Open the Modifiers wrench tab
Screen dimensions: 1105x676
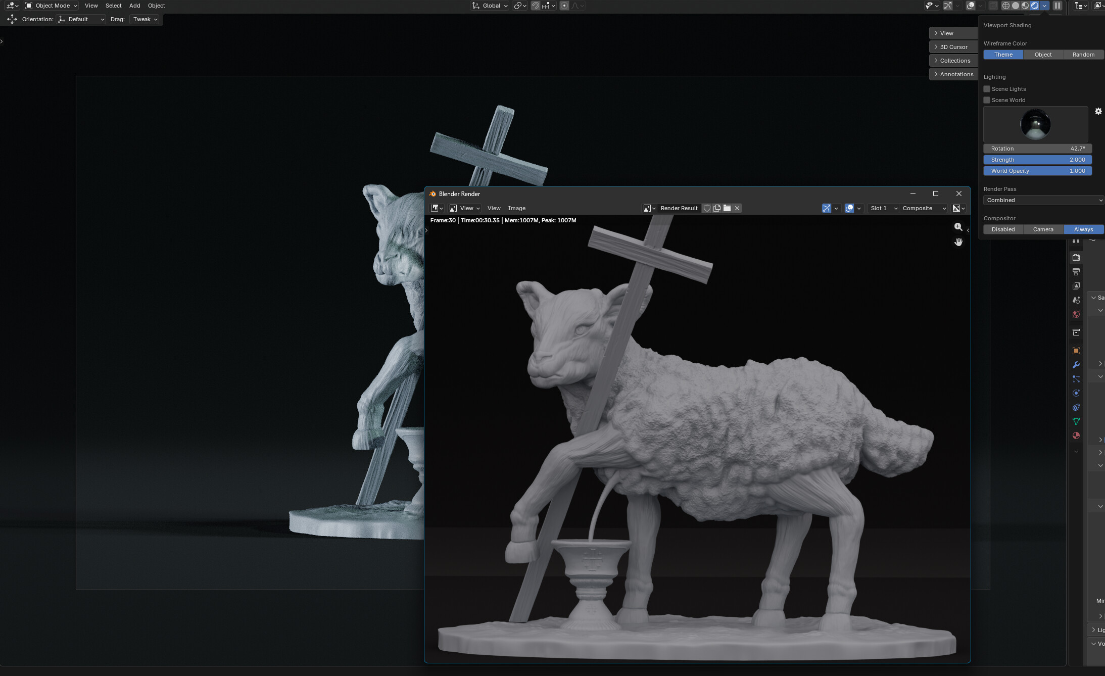(x=1076, y=365)
